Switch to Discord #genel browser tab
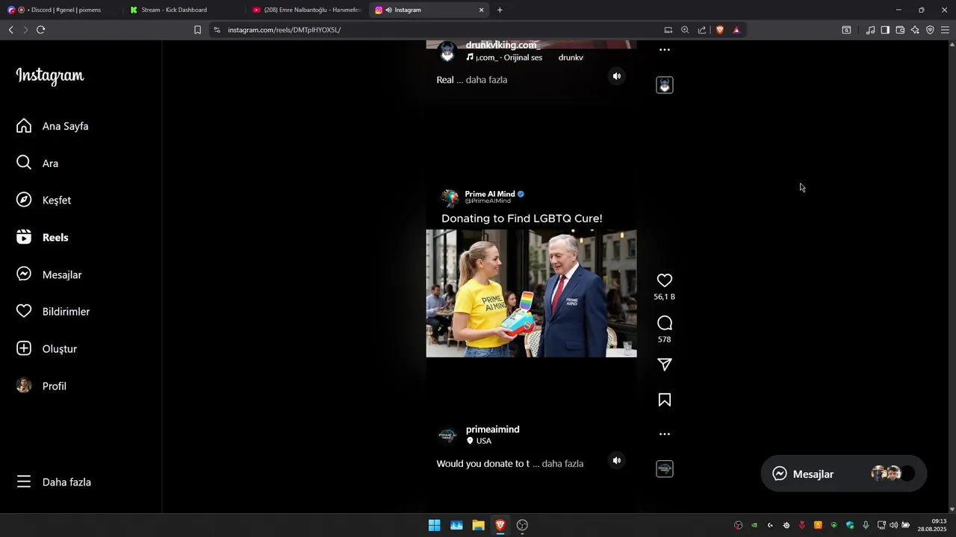This screenshot has width=956, height=537. click(x=60, y=10)
